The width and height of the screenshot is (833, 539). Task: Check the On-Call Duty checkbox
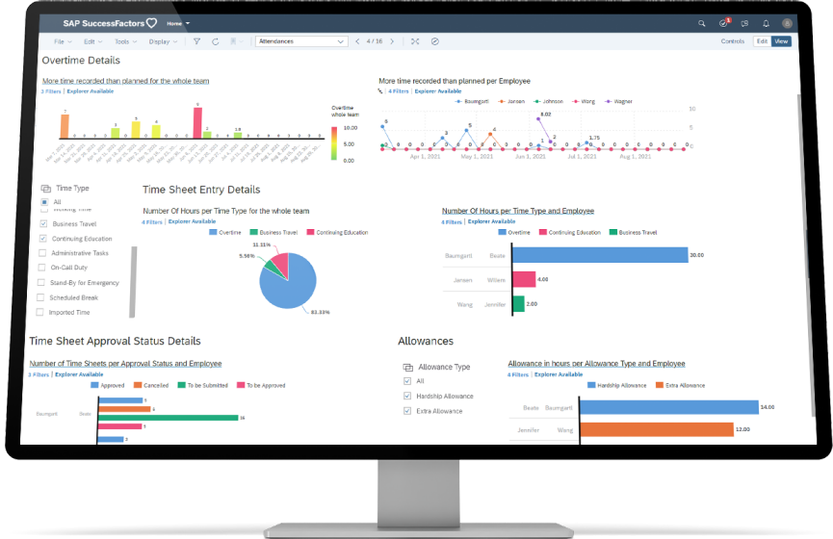pyautogui.click(x=41, y=268)
